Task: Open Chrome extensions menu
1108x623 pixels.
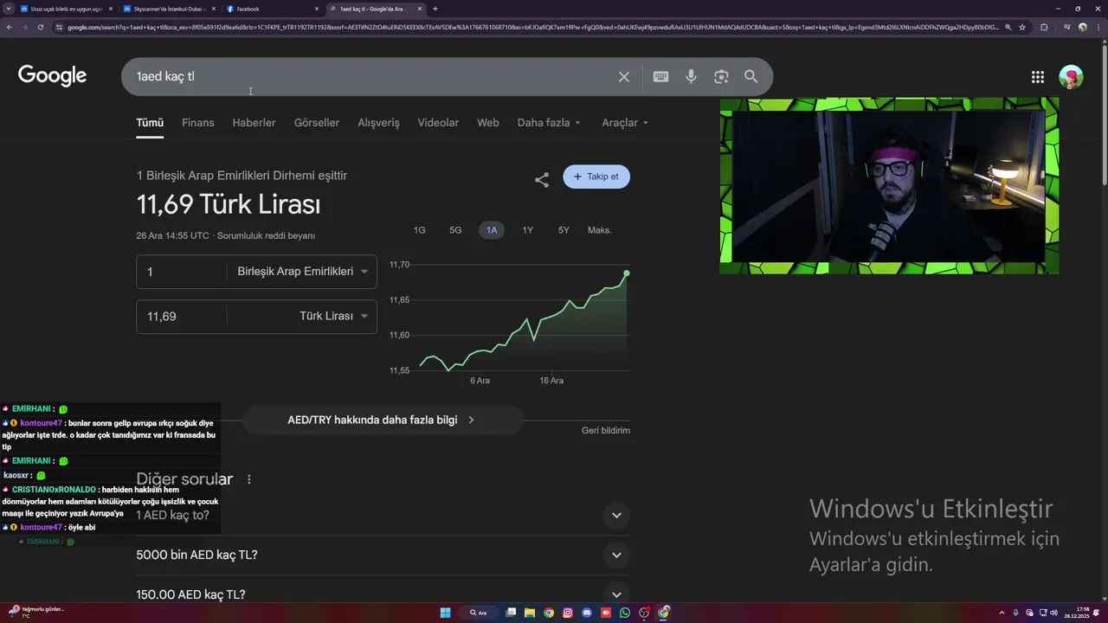Action: point(1043,27)
